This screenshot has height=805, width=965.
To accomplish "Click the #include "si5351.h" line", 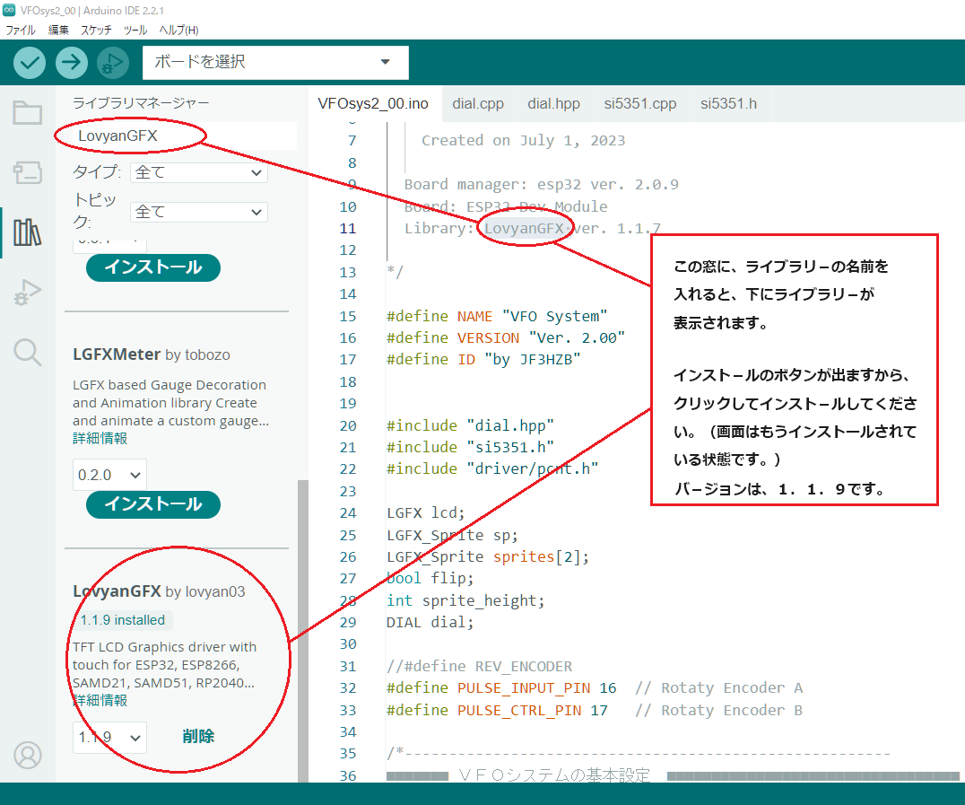I will pyautogui.click(x=470, y=447).
